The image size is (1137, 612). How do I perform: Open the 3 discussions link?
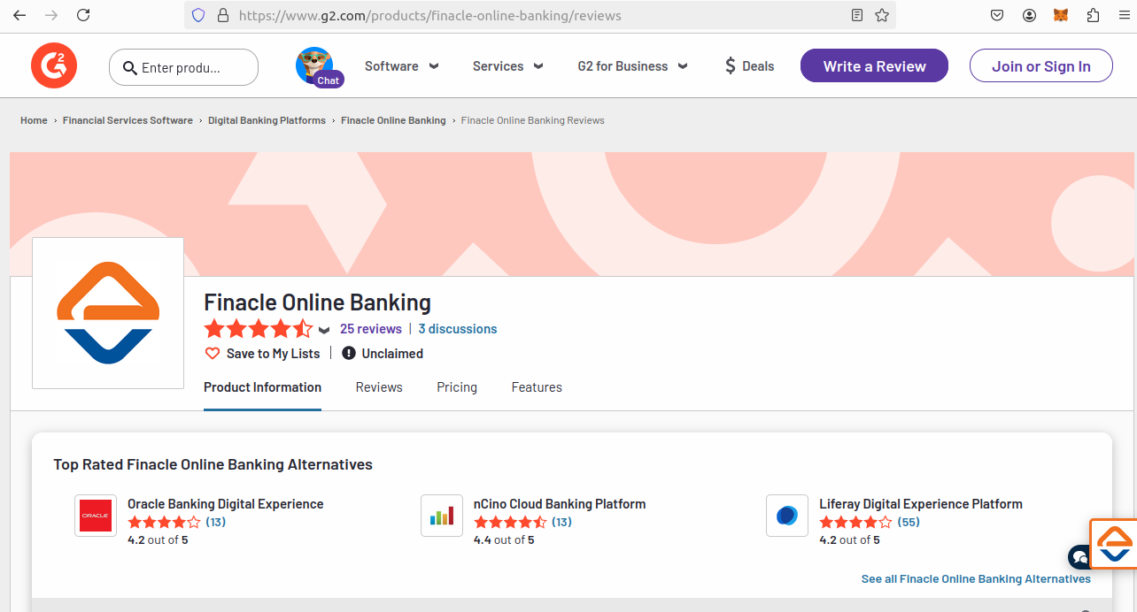(x=458, y=329)
